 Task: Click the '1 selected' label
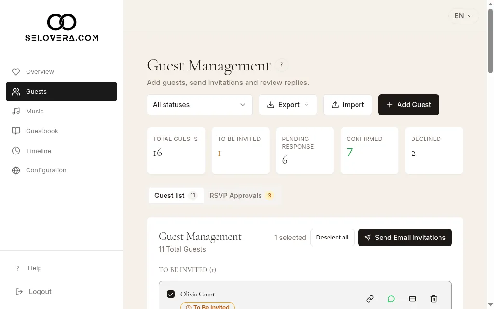[x=290, y=238]
